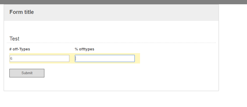Click the # off-Types input field
The width and height of the screenshot is (247, 107).
click(x=40, y=58)
